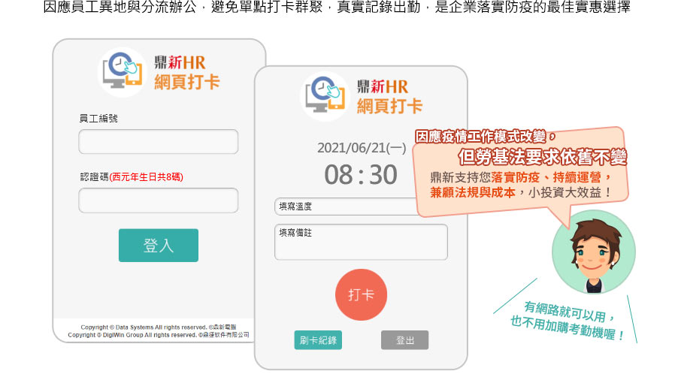
Task: Click the 鼎新HR 網頁打卡 title on punch-in card
Action: coord(389,96)
